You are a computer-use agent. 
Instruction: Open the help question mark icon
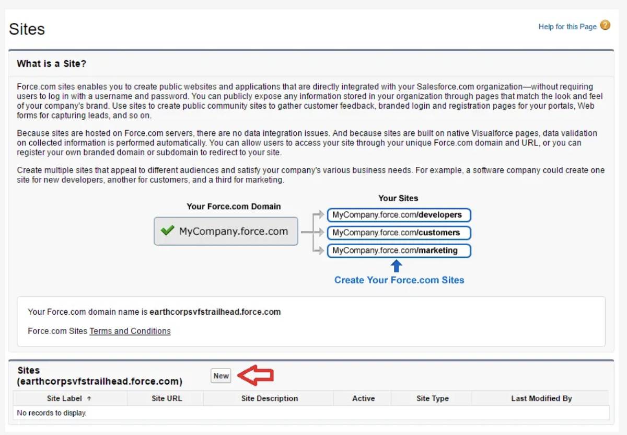point(605,25)
